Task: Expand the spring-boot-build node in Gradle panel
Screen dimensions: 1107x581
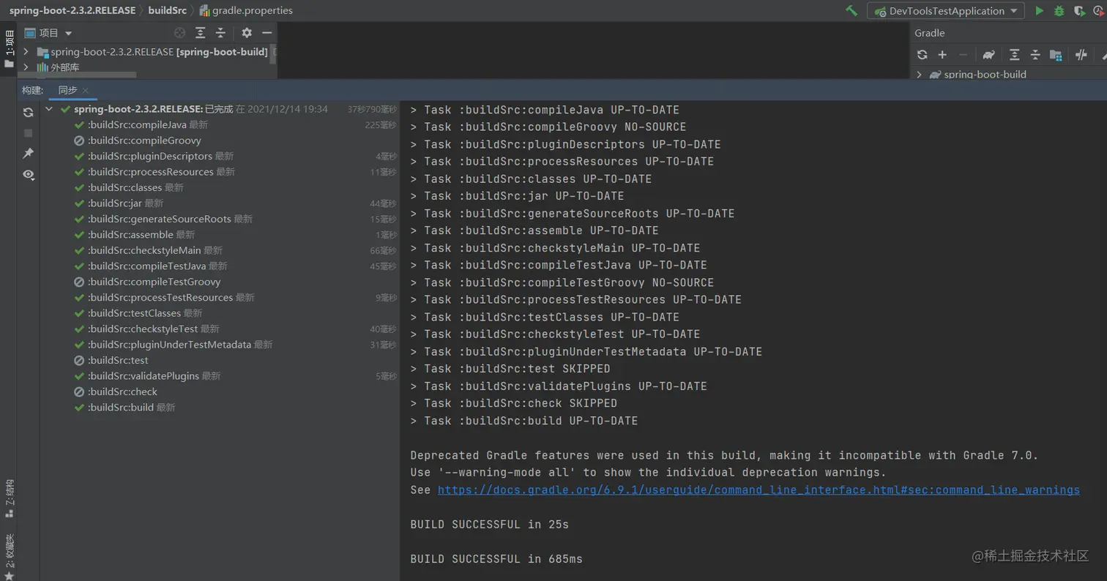Action: tap(919, 75)
